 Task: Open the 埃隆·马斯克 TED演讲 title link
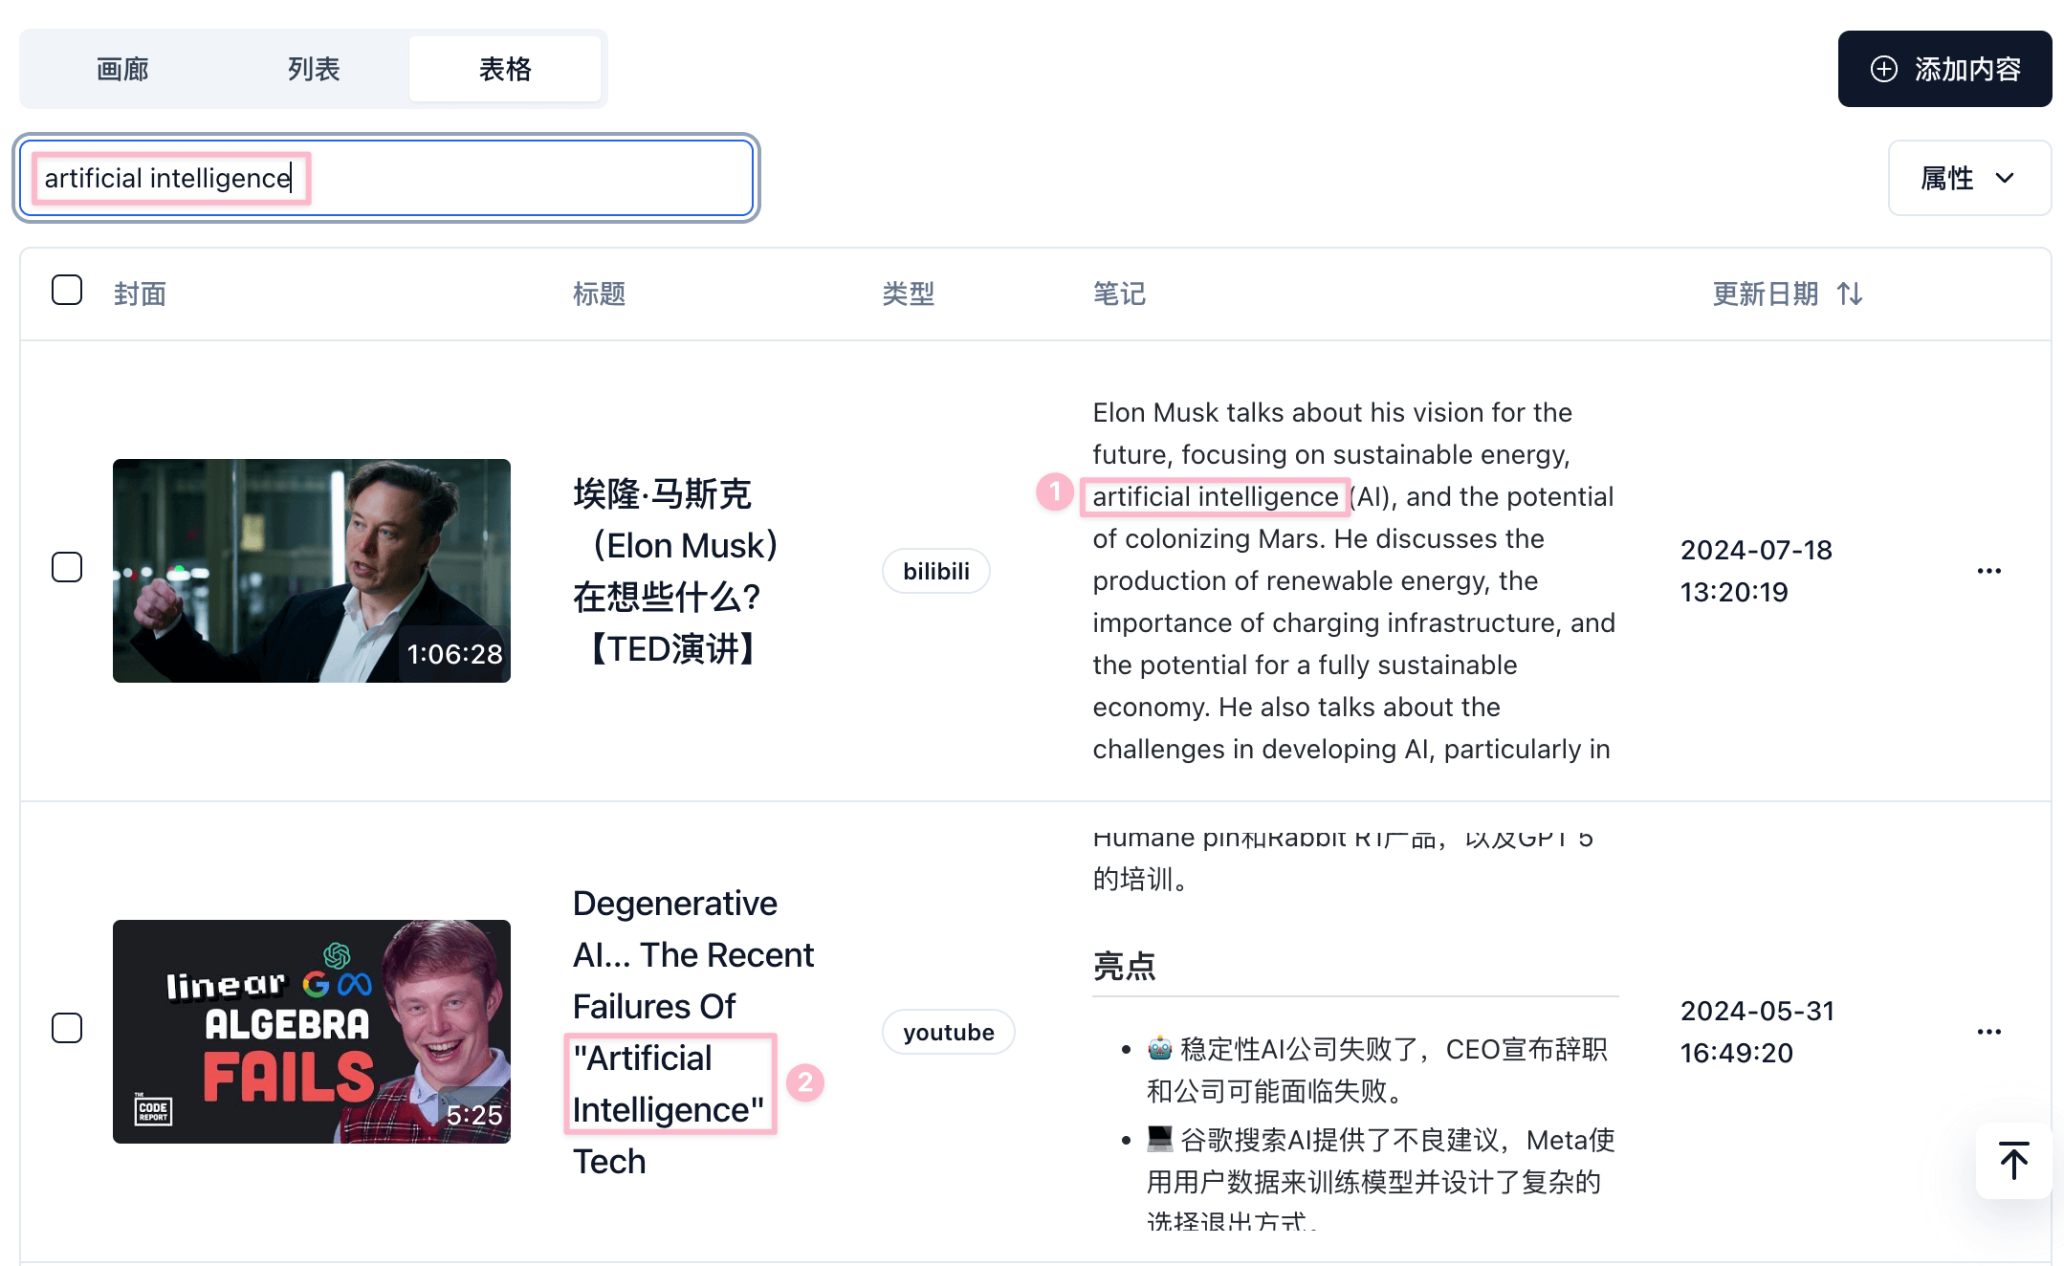pyautogui.click(x=675, y=571)
